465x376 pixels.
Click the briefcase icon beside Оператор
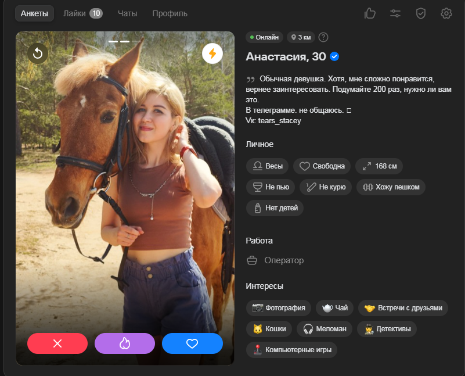click(x=252, y=260)
